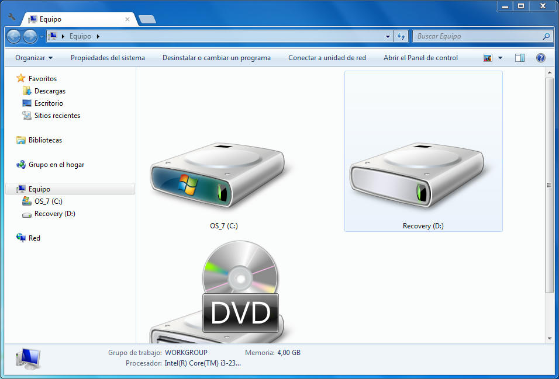Click the Equipo breadcrumb in address bar
The height and width of the screenshot is (379, 559).
80,36
